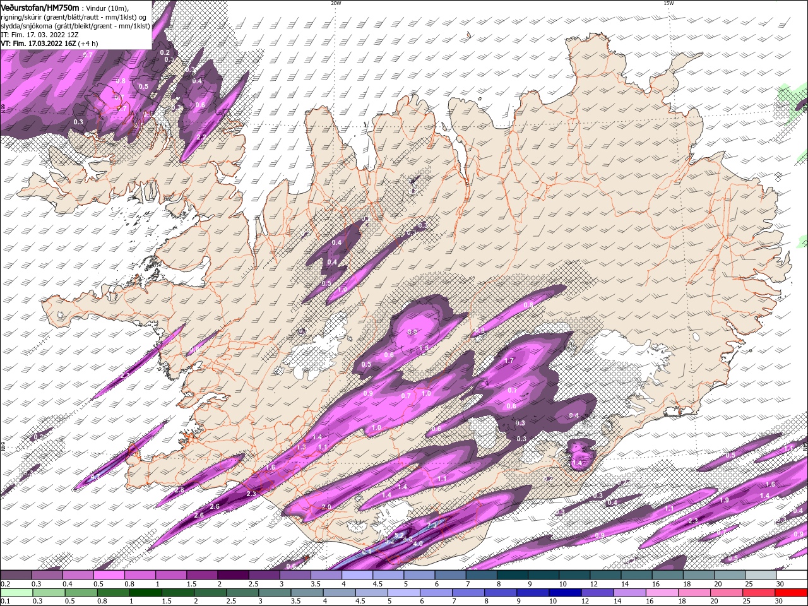Click the (+4 h) forecast offset text
The height and width of the screenshot is (606, 808).
pyautogui.click(x=89, y=44)
